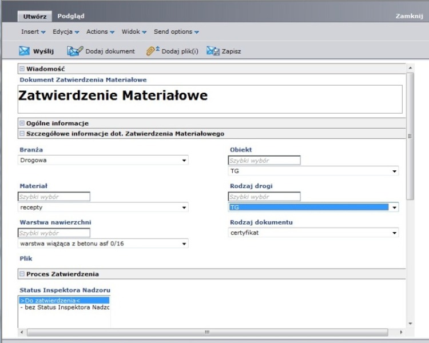The width and height of the screenshot is (429, 343).
Task: Click the horizontal scrollbar at bottom
Action: coord(207,332)
